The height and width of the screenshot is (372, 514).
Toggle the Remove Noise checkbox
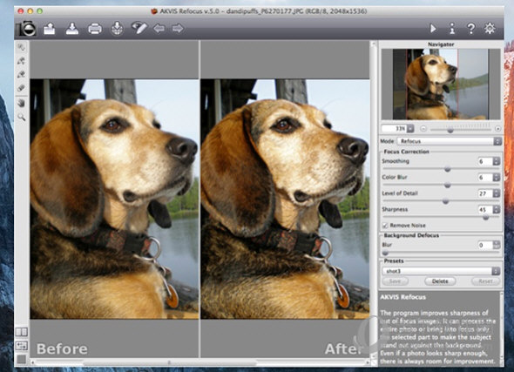[385, 226]
